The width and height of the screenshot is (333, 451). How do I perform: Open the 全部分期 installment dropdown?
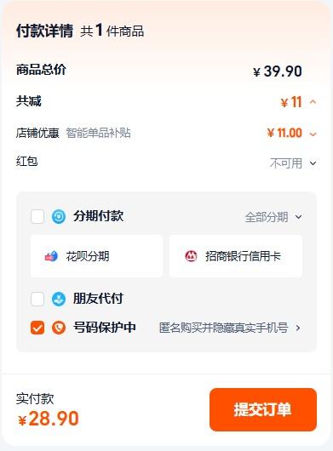[273, 217]
